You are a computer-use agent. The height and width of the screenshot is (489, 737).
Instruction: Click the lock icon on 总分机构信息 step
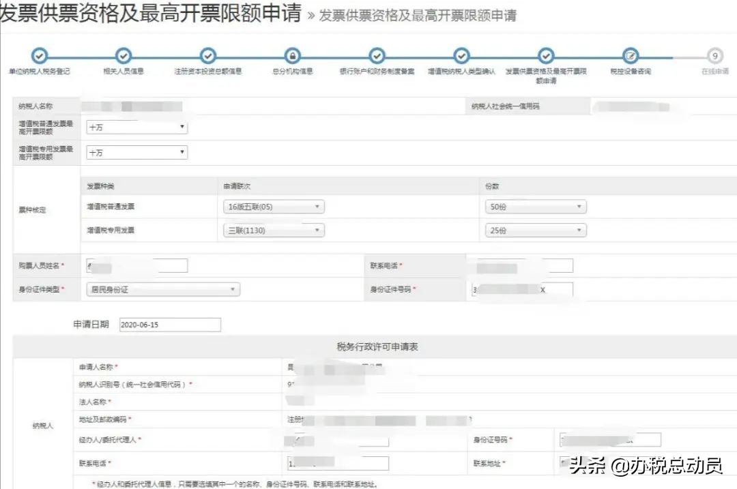click(x=292, y=57)
